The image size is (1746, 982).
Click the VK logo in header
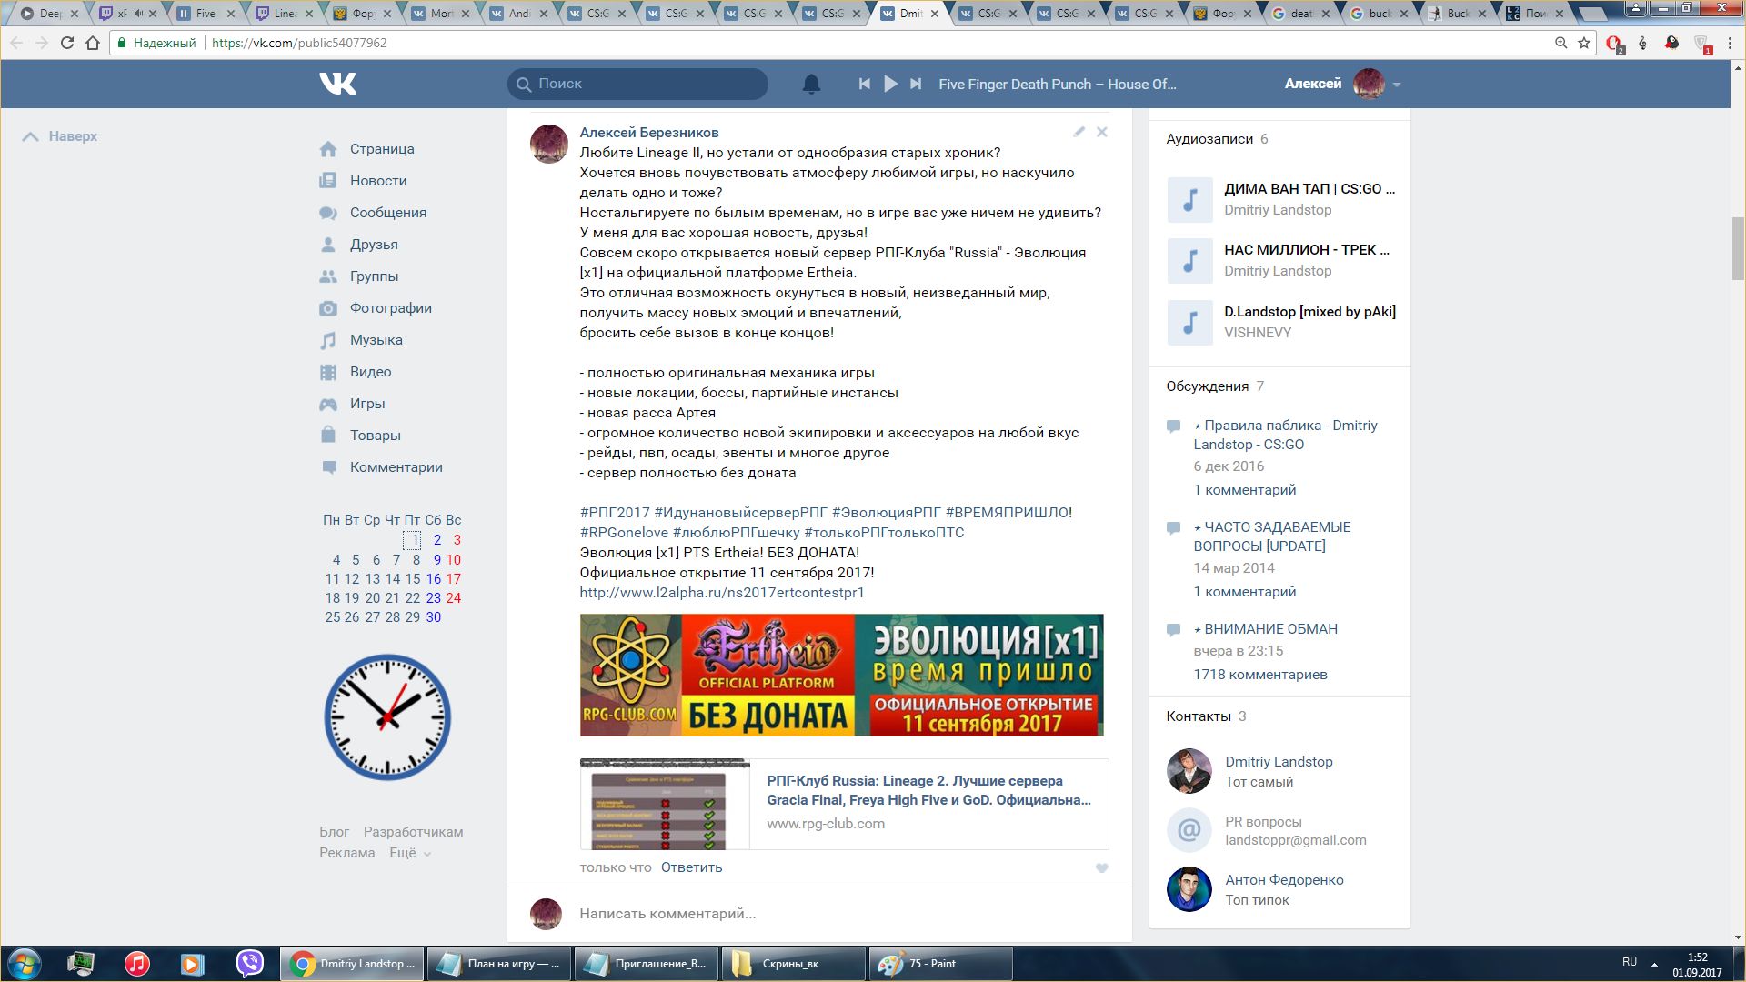click(x=337, y=84)
